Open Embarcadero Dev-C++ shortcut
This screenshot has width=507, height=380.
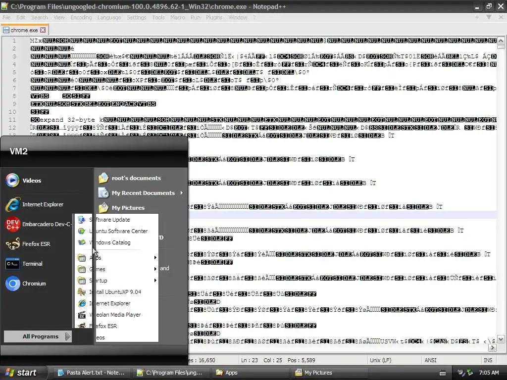[39, 224]
